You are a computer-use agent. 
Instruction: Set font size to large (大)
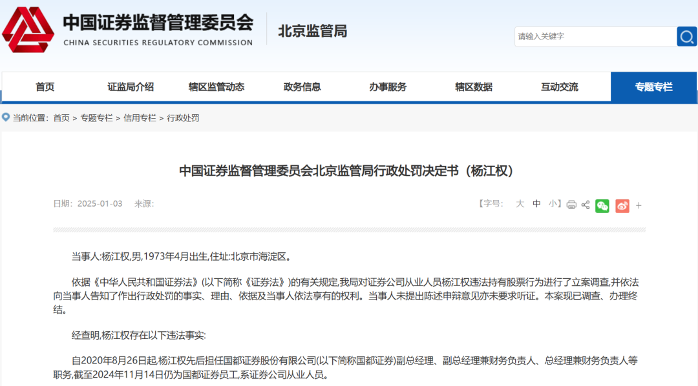tap(520, 204)
